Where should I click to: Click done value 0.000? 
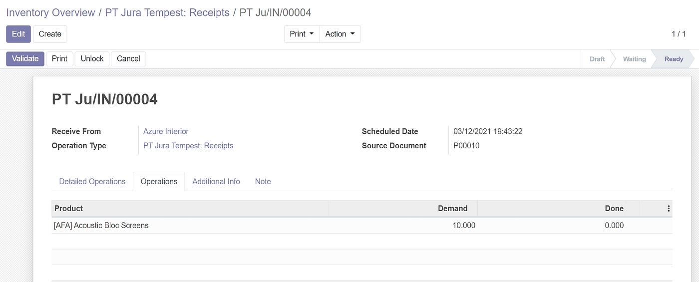pyautogui.click(x=614, y=225)
